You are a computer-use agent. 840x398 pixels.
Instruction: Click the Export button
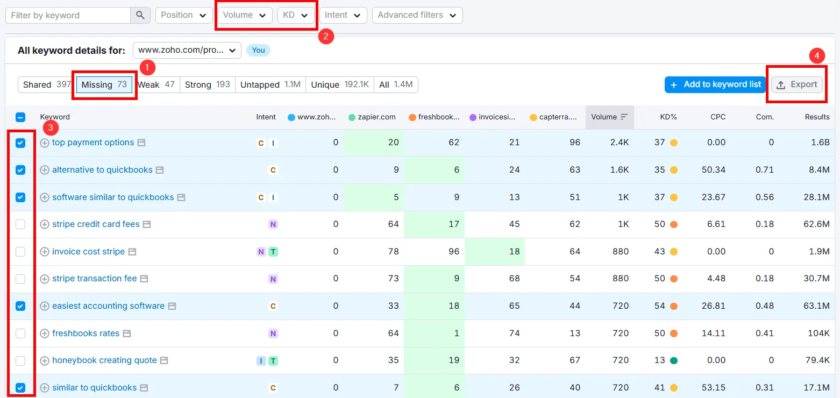797,84
